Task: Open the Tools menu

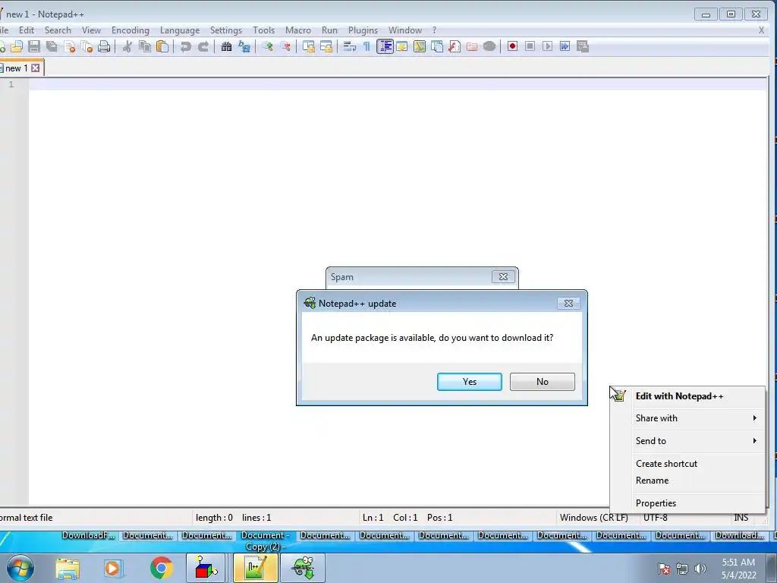Action: (x=263, y=30)
